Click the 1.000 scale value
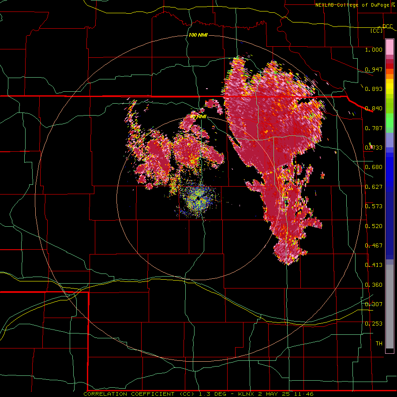Image resolution: width=397 pixels, height=397 pixels. point(374,49)
